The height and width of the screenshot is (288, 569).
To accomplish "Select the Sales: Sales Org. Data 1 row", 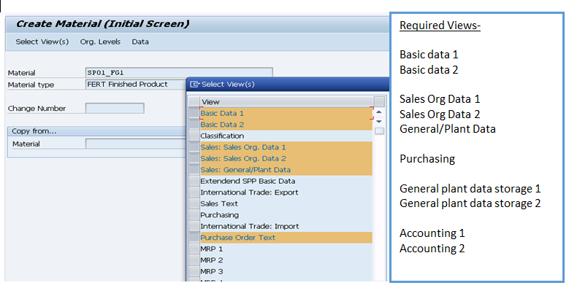I will click(x=286, y=147).
